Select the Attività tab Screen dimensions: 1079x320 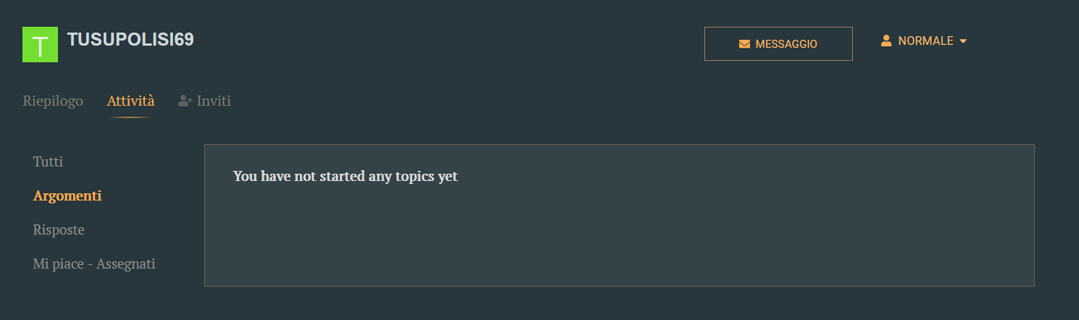click(x=130, y=101)
